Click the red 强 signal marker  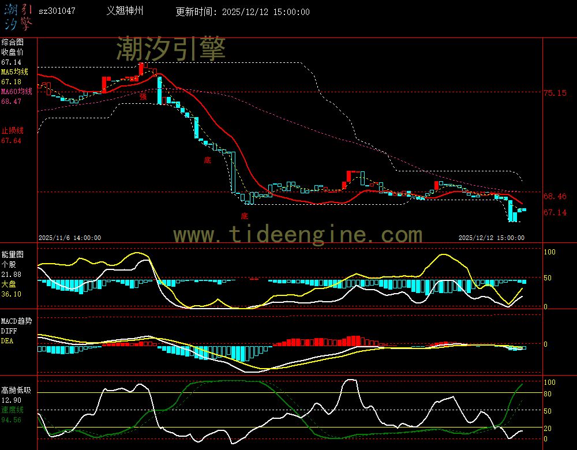143,97
